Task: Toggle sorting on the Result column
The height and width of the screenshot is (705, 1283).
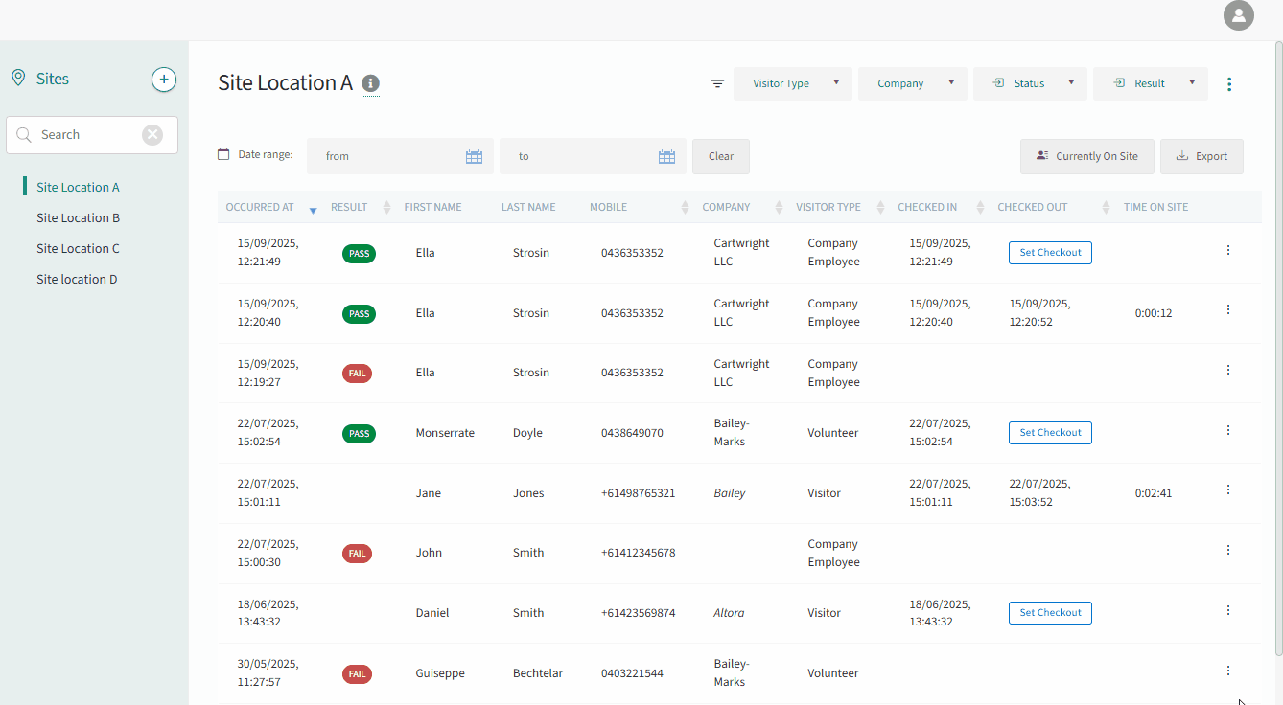Action: pyautogui.click(x=386, y=207)
